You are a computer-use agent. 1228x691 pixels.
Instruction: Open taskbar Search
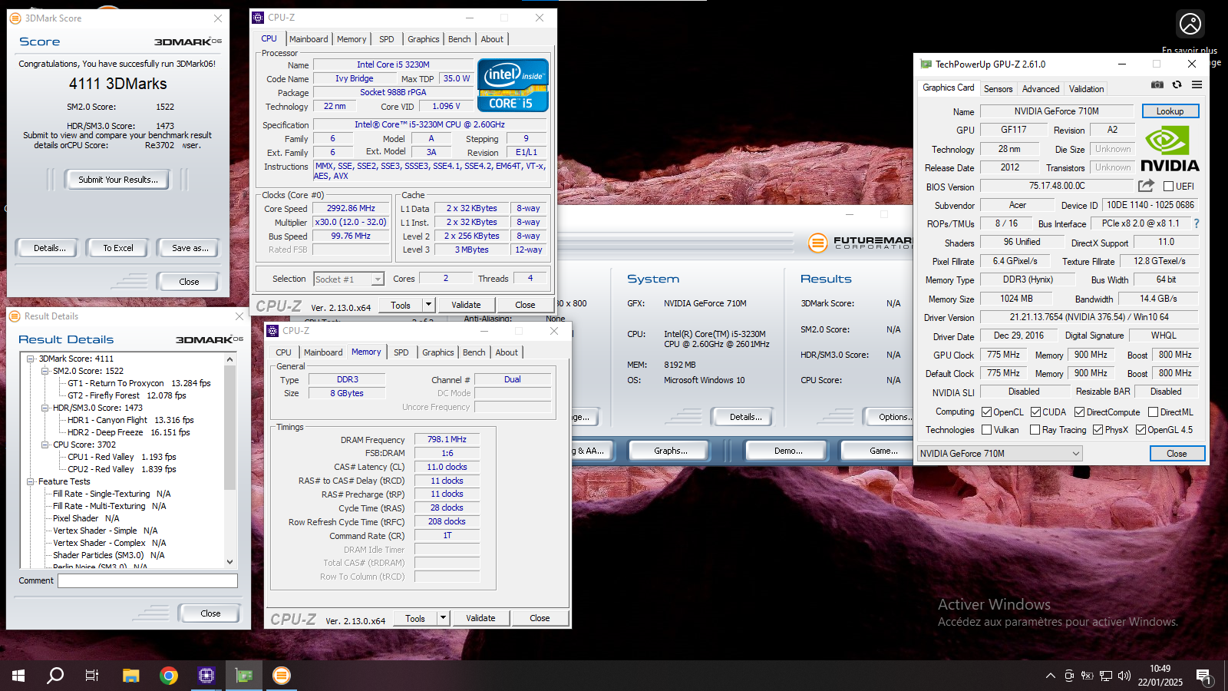(x=55, y=676)
